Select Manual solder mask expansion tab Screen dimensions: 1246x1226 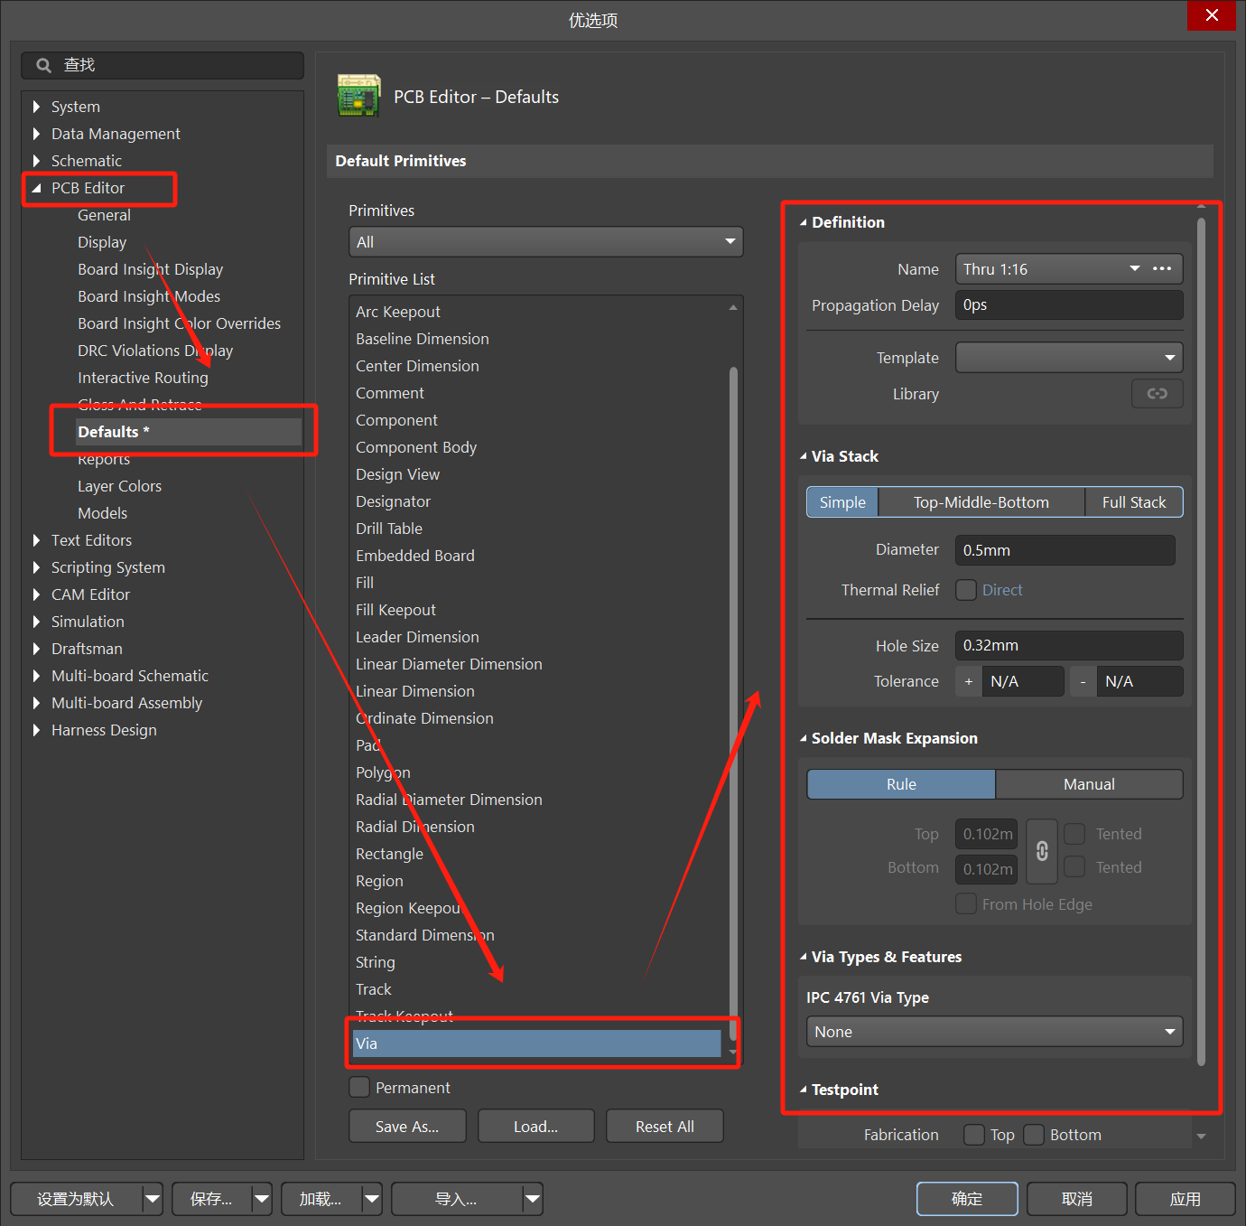point(1089,784)
